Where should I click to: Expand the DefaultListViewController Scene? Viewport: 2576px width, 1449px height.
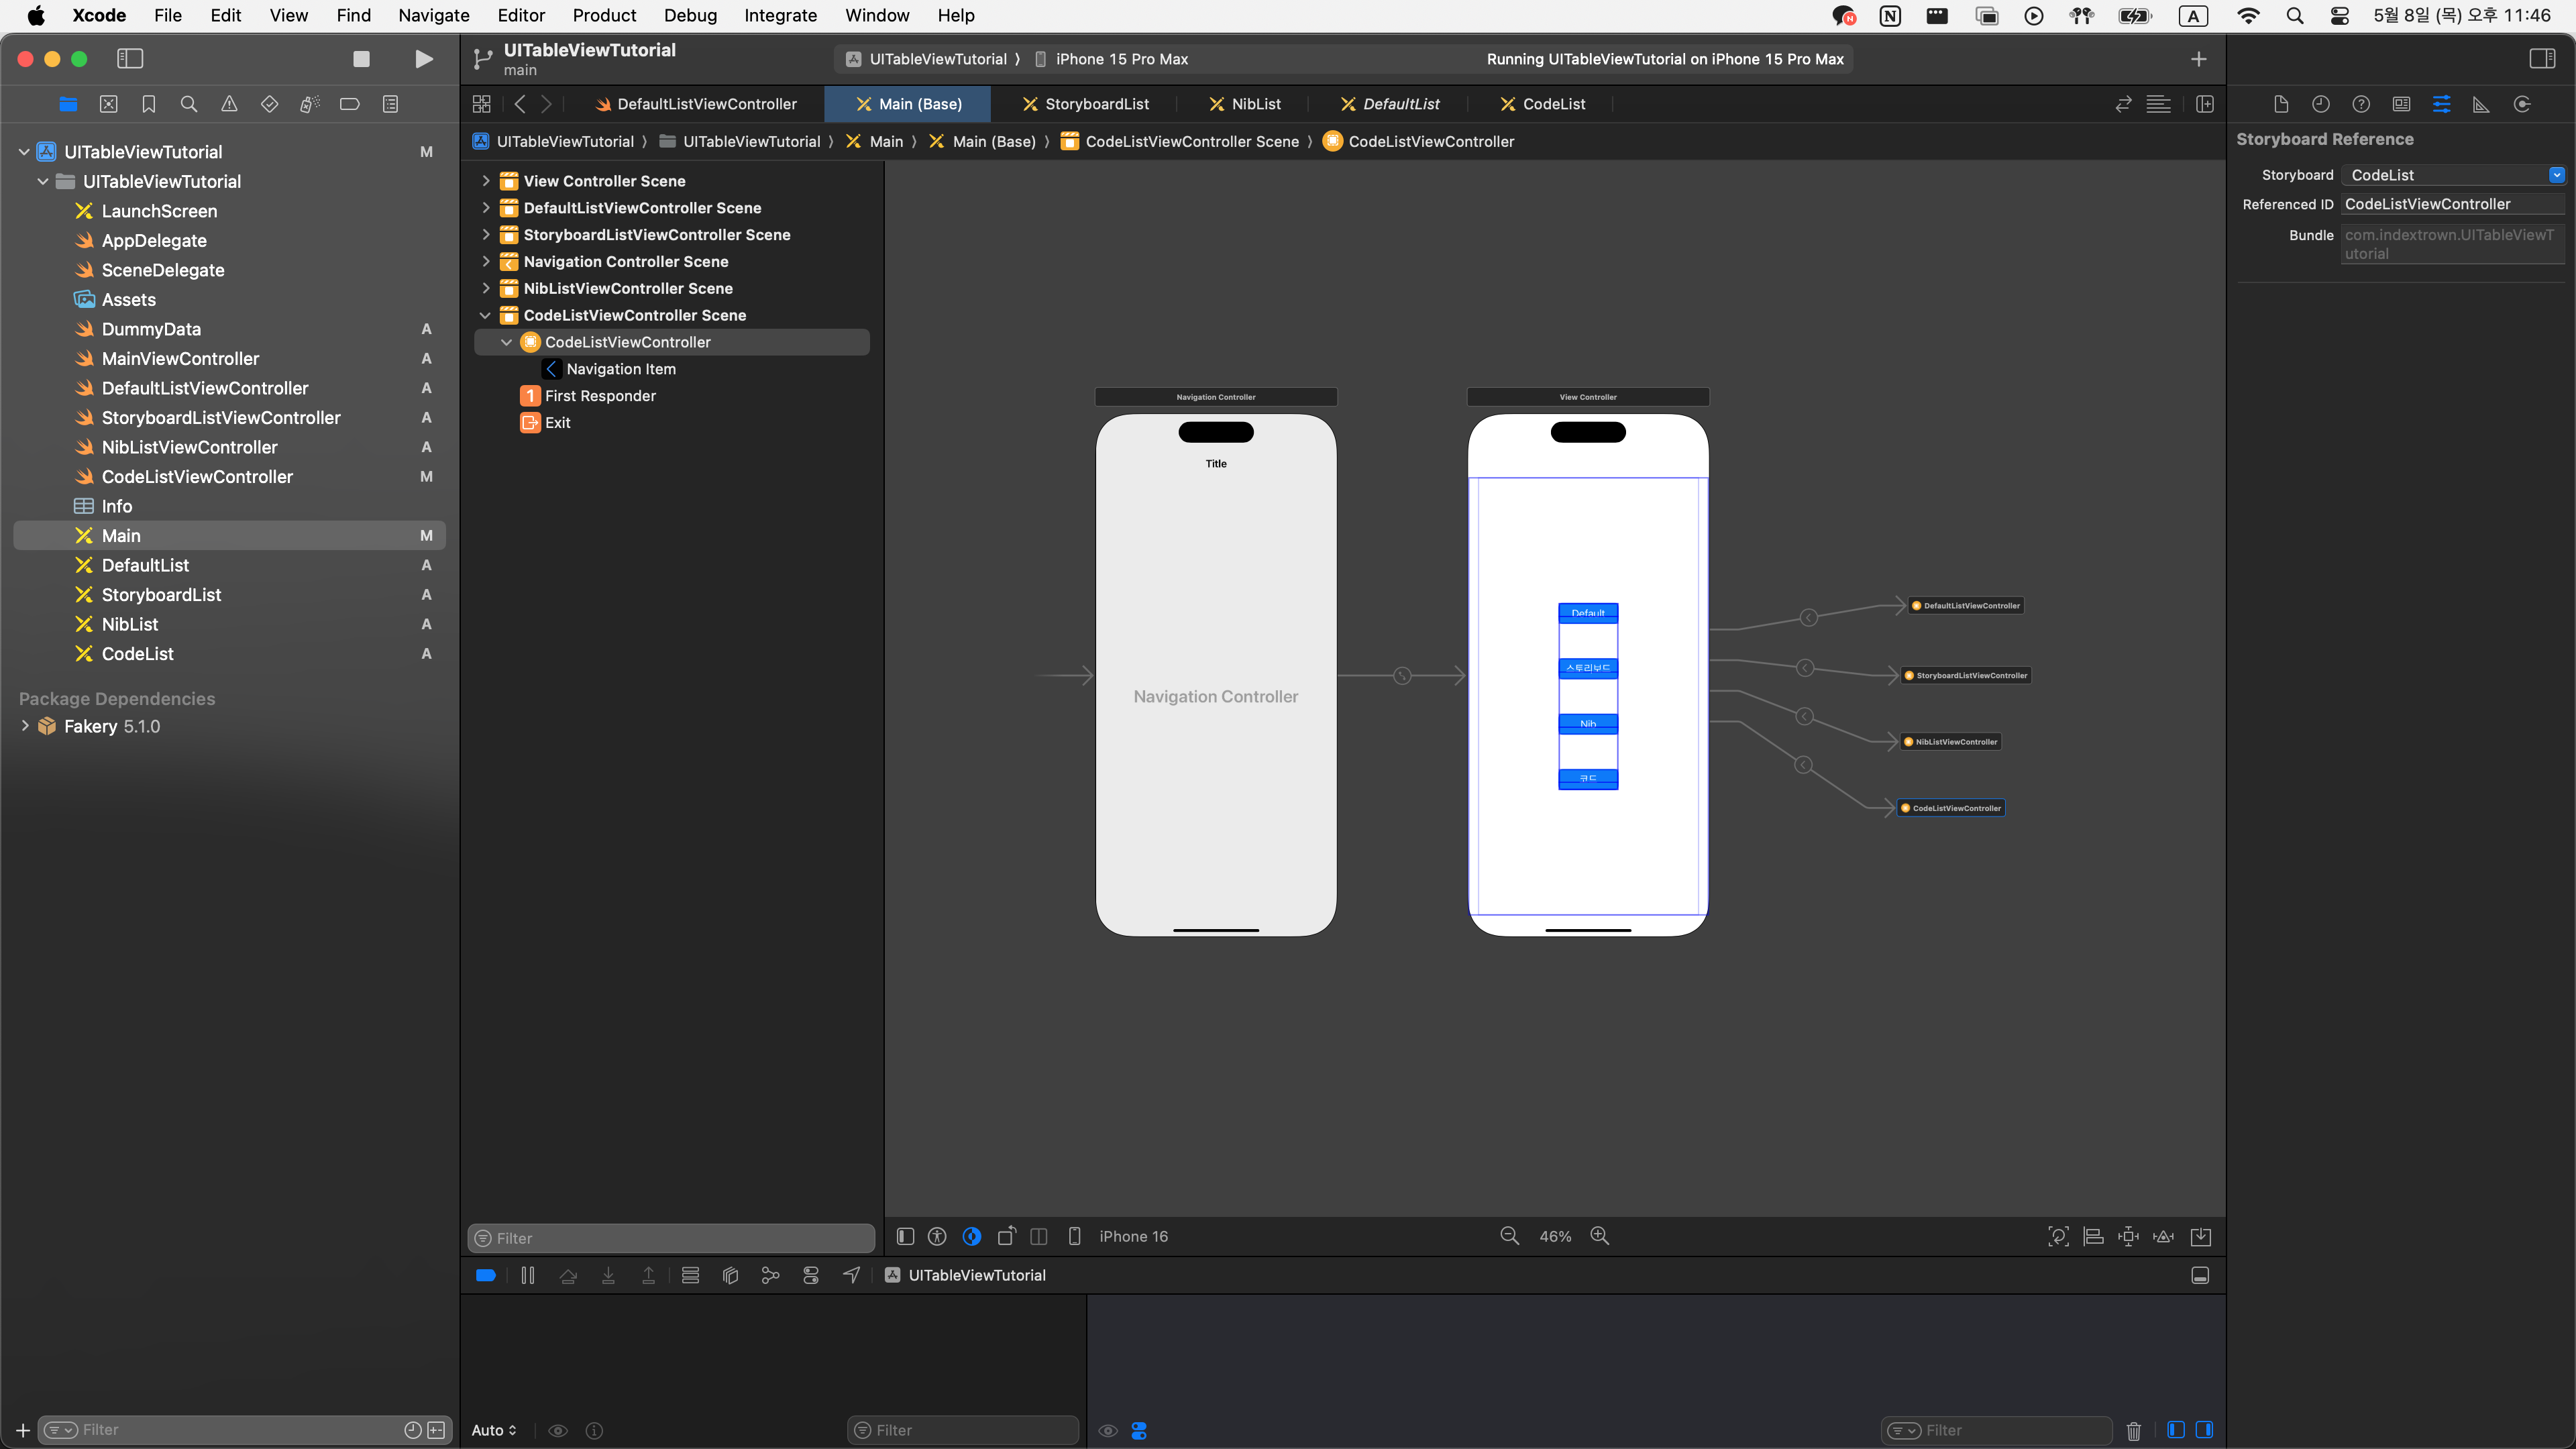coord(486,208)
